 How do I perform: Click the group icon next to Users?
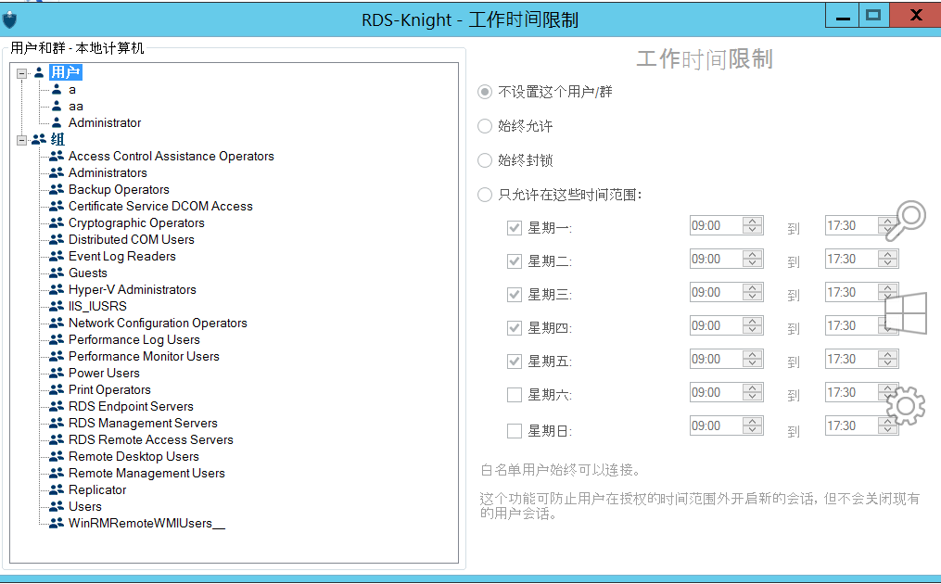[x=57, y=506]
